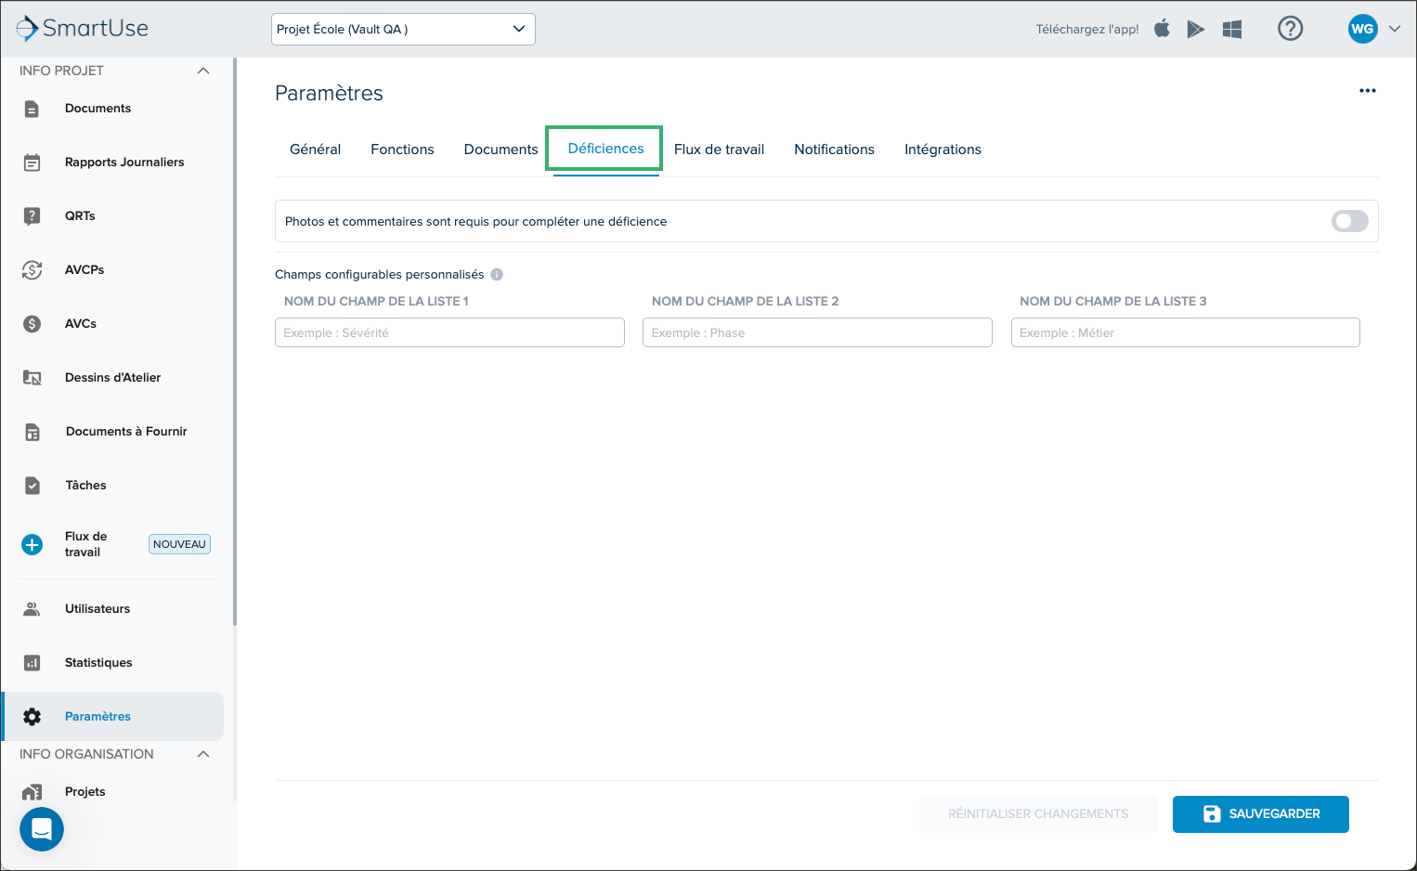Open the chat support bubble icon
Viewport: 1417px width, 871px height.
(x=42, y=829)
